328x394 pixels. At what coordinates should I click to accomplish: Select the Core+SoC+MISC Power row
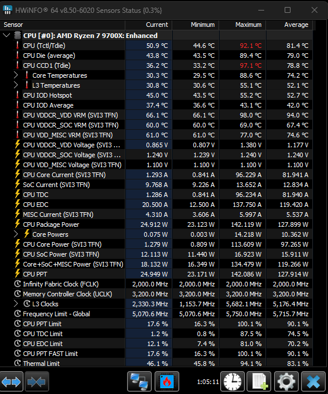pyautogui.click(x=156, y=264)
